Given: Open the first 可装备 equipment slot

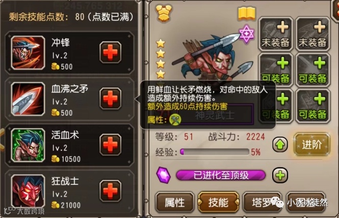Looking at the screenshot, I should [275, 70].
